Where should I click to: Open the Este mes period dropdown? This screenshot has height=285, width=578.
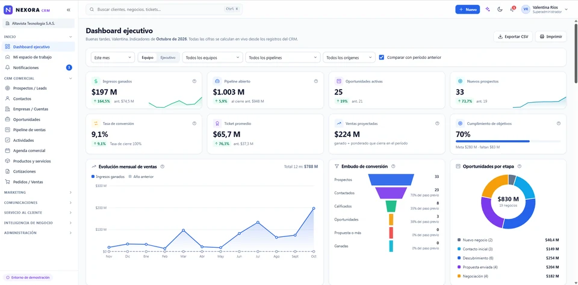coord(113,58)
